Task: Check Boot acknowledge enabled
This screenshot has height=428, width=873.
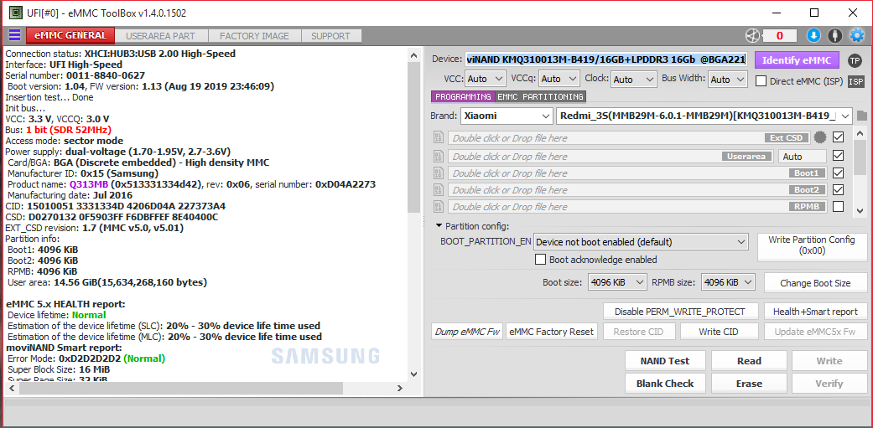Action: tap(540, 260)
